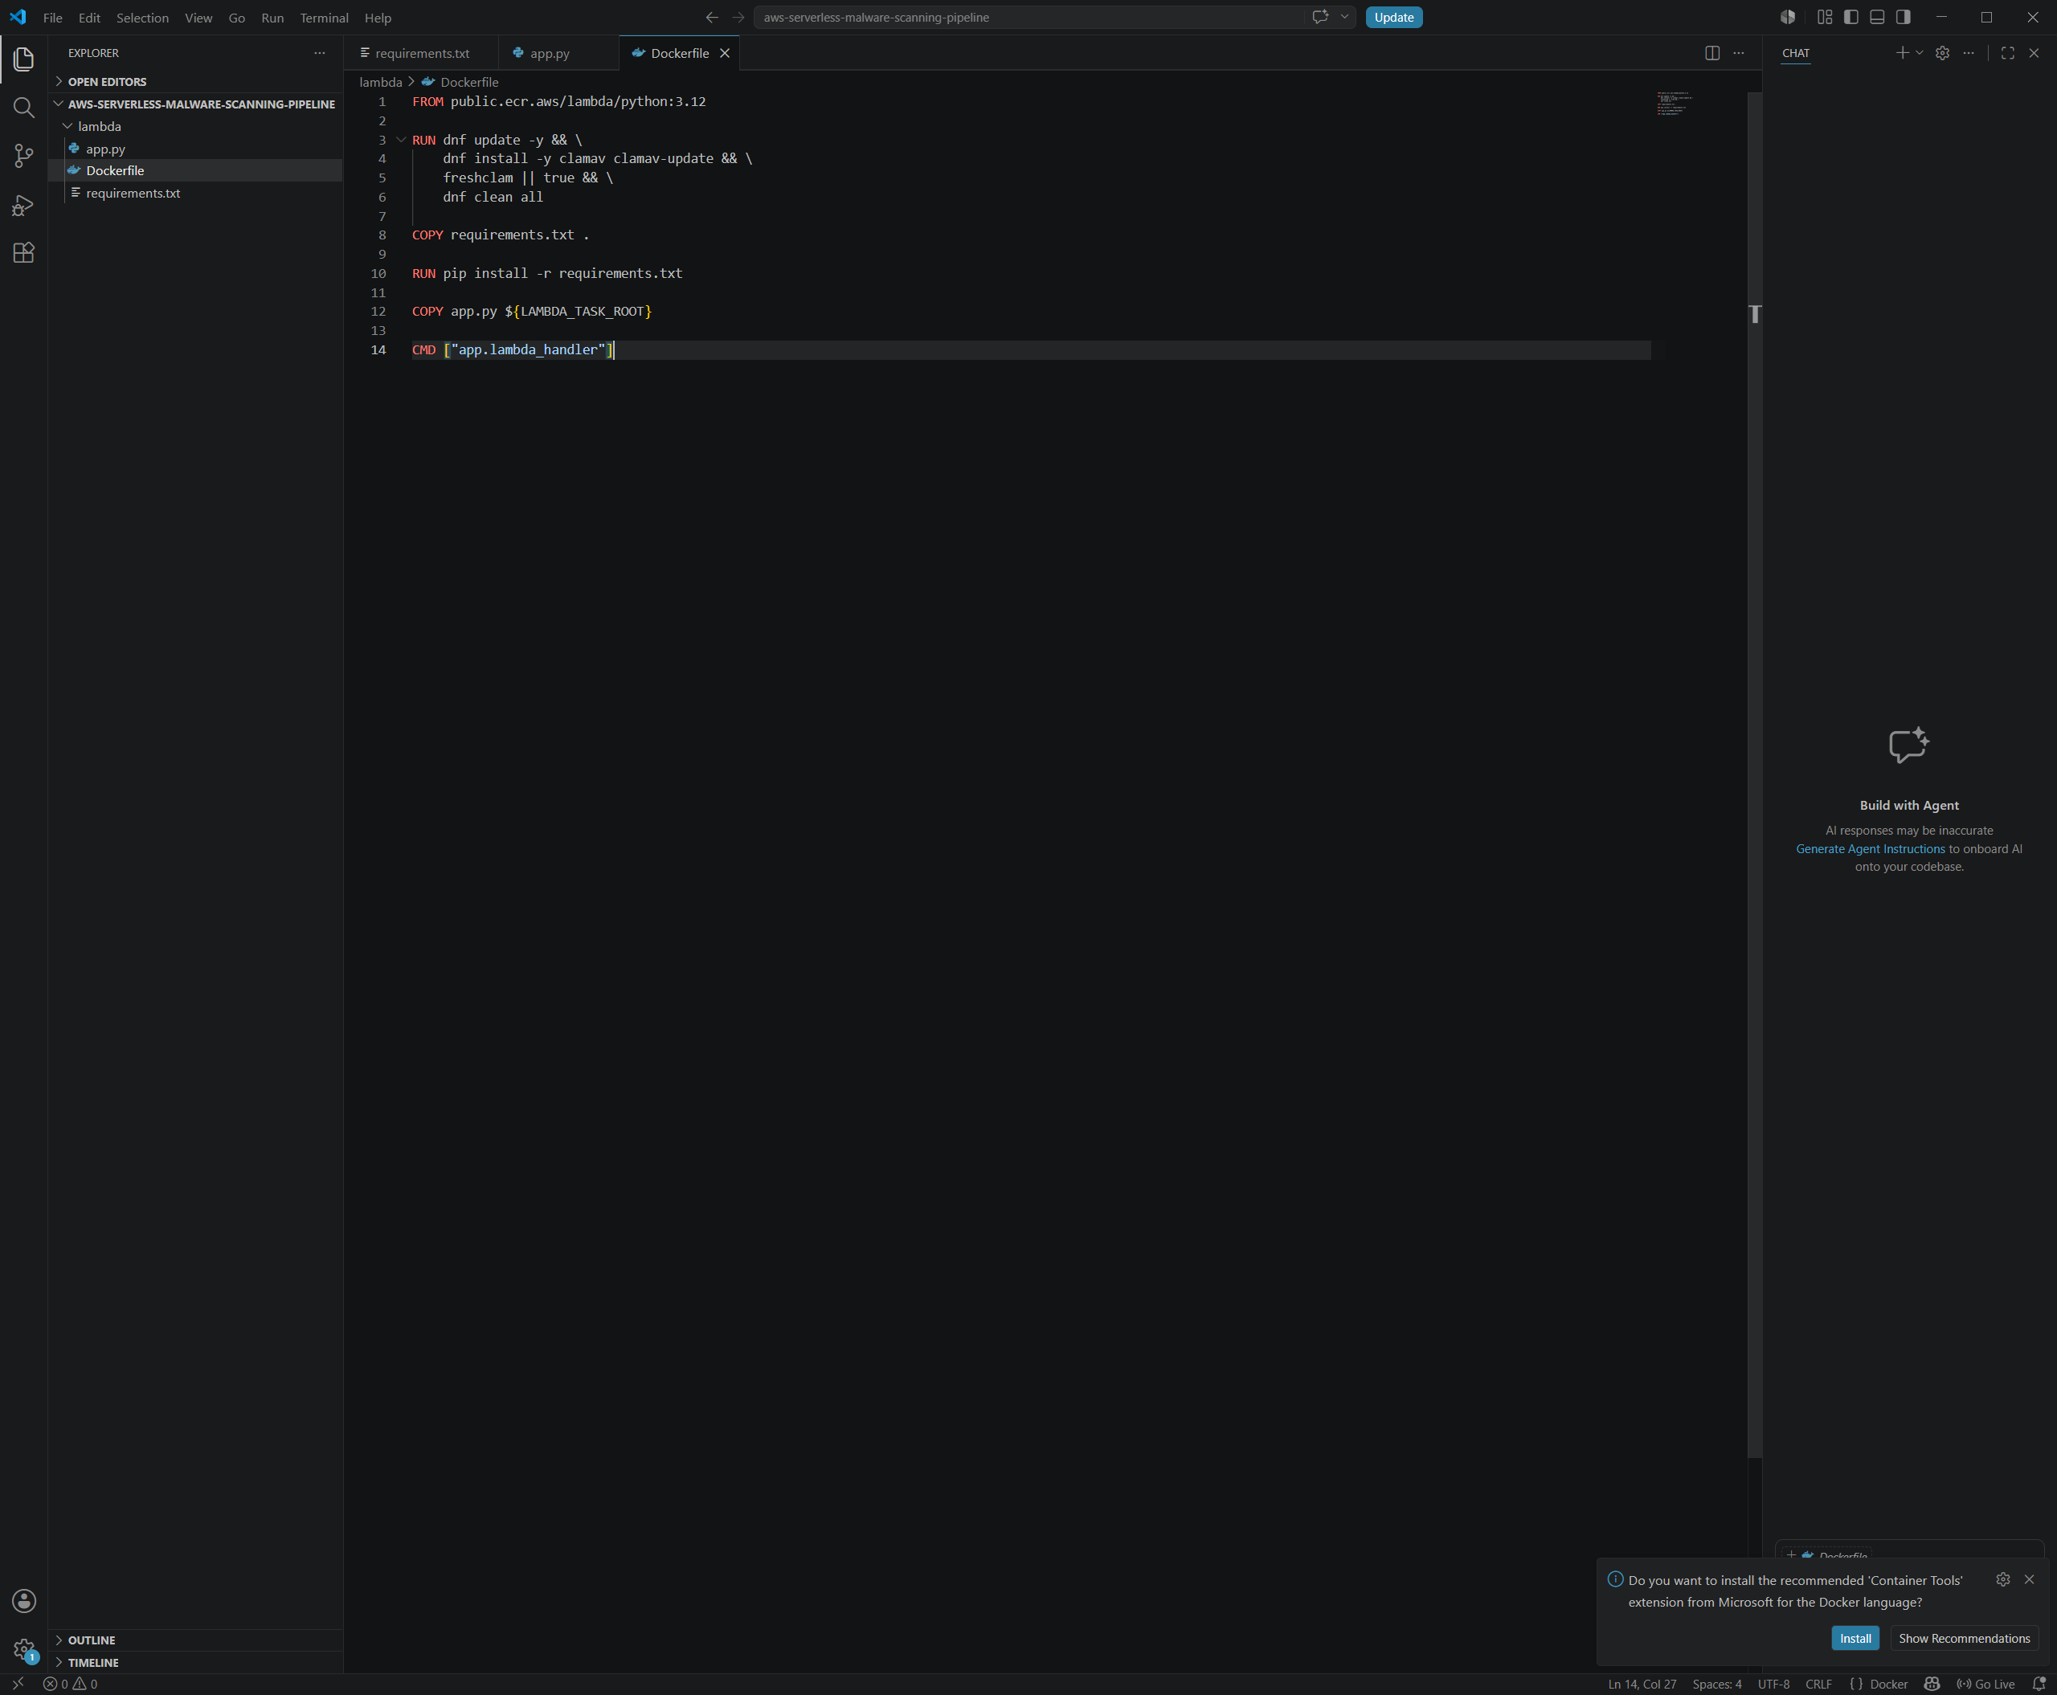2057x1695 pixels.
Task: Open the chat icon beside the command center
Action: pyautogui.click(x=1320, y=17)
